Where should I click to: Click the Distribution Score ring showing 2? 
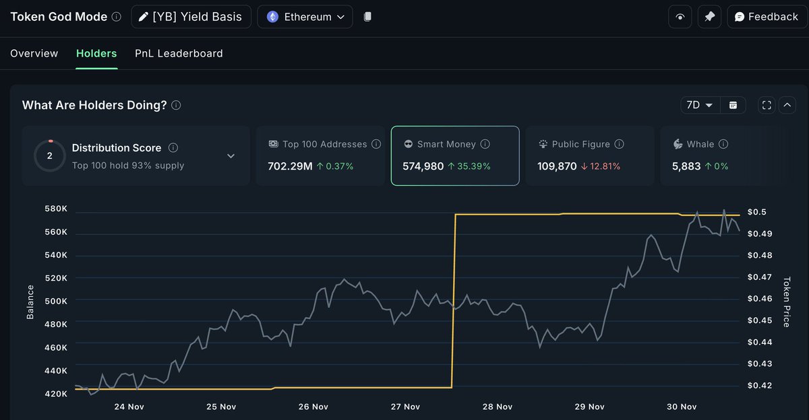(49, 155)
